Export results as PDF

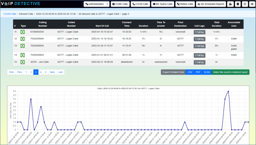pyautogui.click(x=198, y=72)
